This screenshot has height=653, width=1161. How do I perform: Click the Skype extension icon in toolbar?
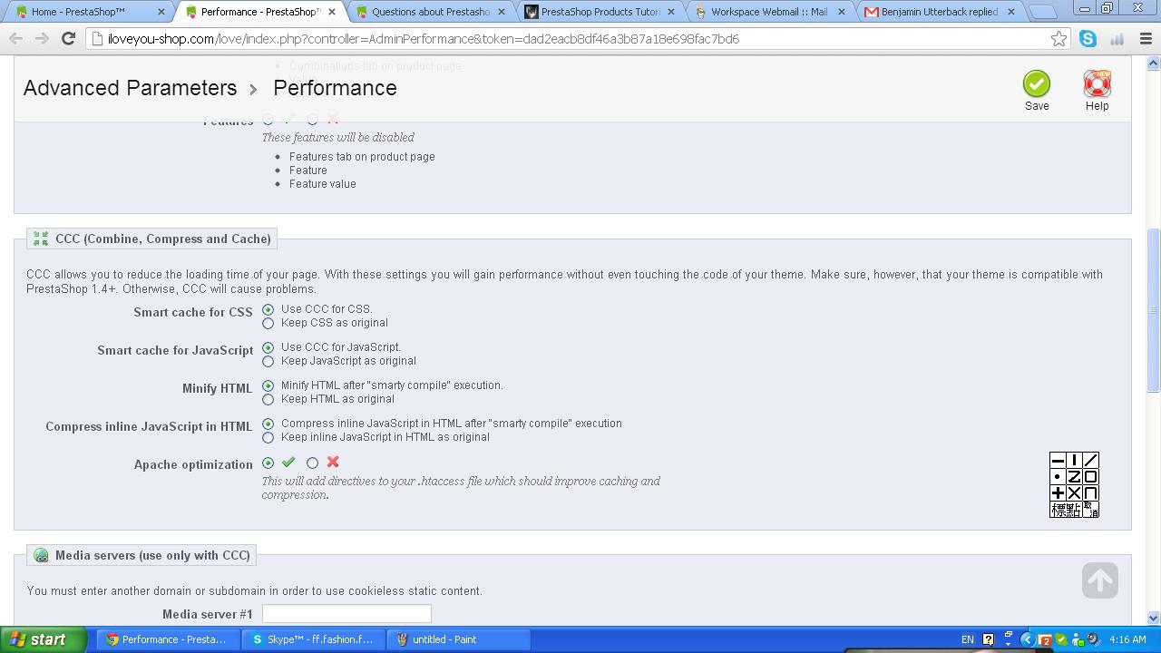(x=1088, y=39)
